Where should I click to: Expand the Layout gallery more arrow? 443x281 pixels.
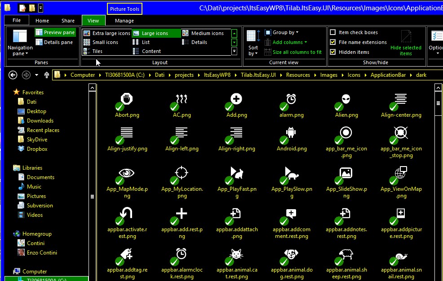pyautogui.click(x=234, y=52)
